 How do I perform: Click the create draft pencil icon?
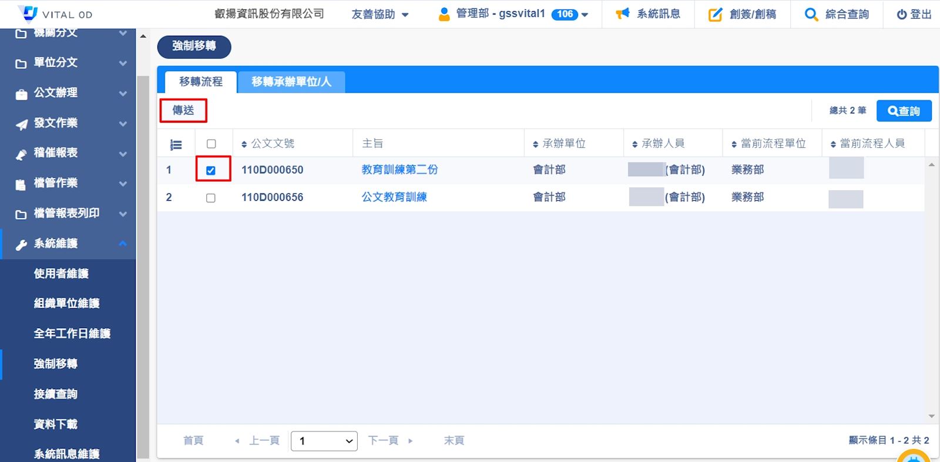pyautogui.click(x=715, y=14)
